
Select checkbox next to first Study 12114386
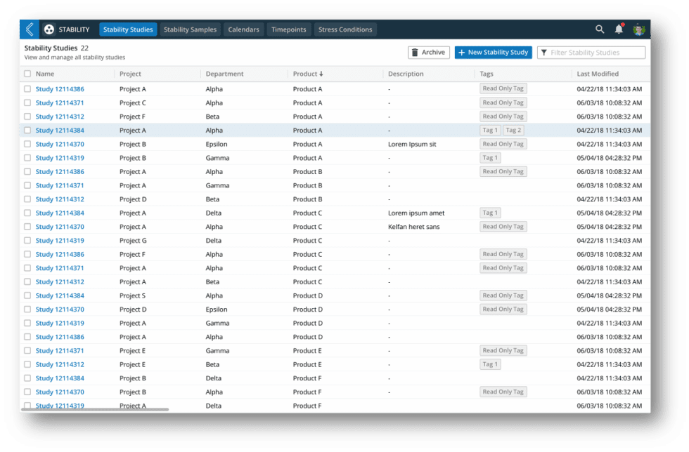click(27, 89)
